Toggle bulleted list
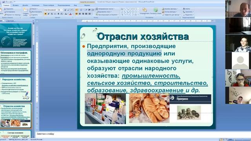 point(77,10)
